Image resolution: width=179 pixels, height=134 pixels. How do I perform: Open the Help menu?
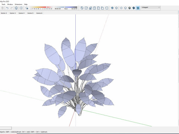click(26, 4)
